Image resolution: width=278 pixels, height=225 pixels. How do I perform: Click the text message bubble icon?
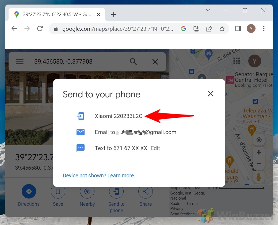point(81,148)
